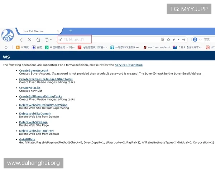Click the lightning speed mode icon
The height and width of the screenshot is (172, 215).
coord(174,39)
